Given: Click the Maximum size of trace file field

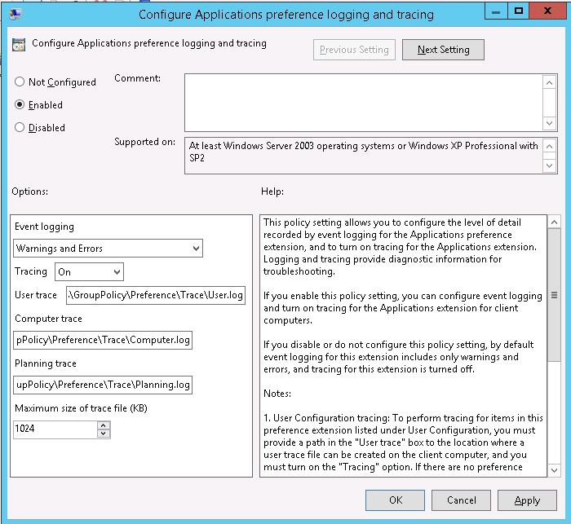Looking at the screenshot, I should tap(55, 429).
